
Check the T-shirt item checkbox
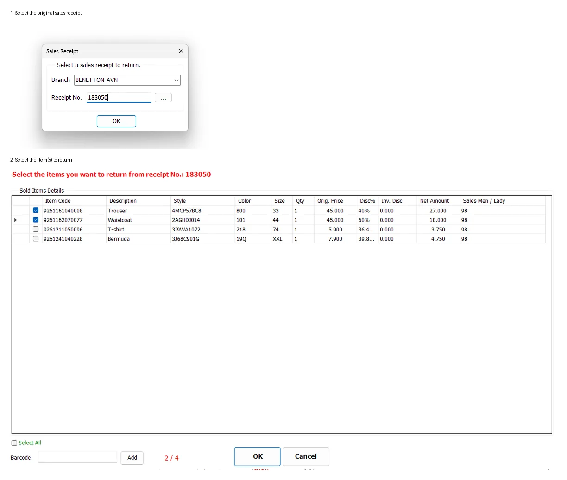tap(36, 229)
